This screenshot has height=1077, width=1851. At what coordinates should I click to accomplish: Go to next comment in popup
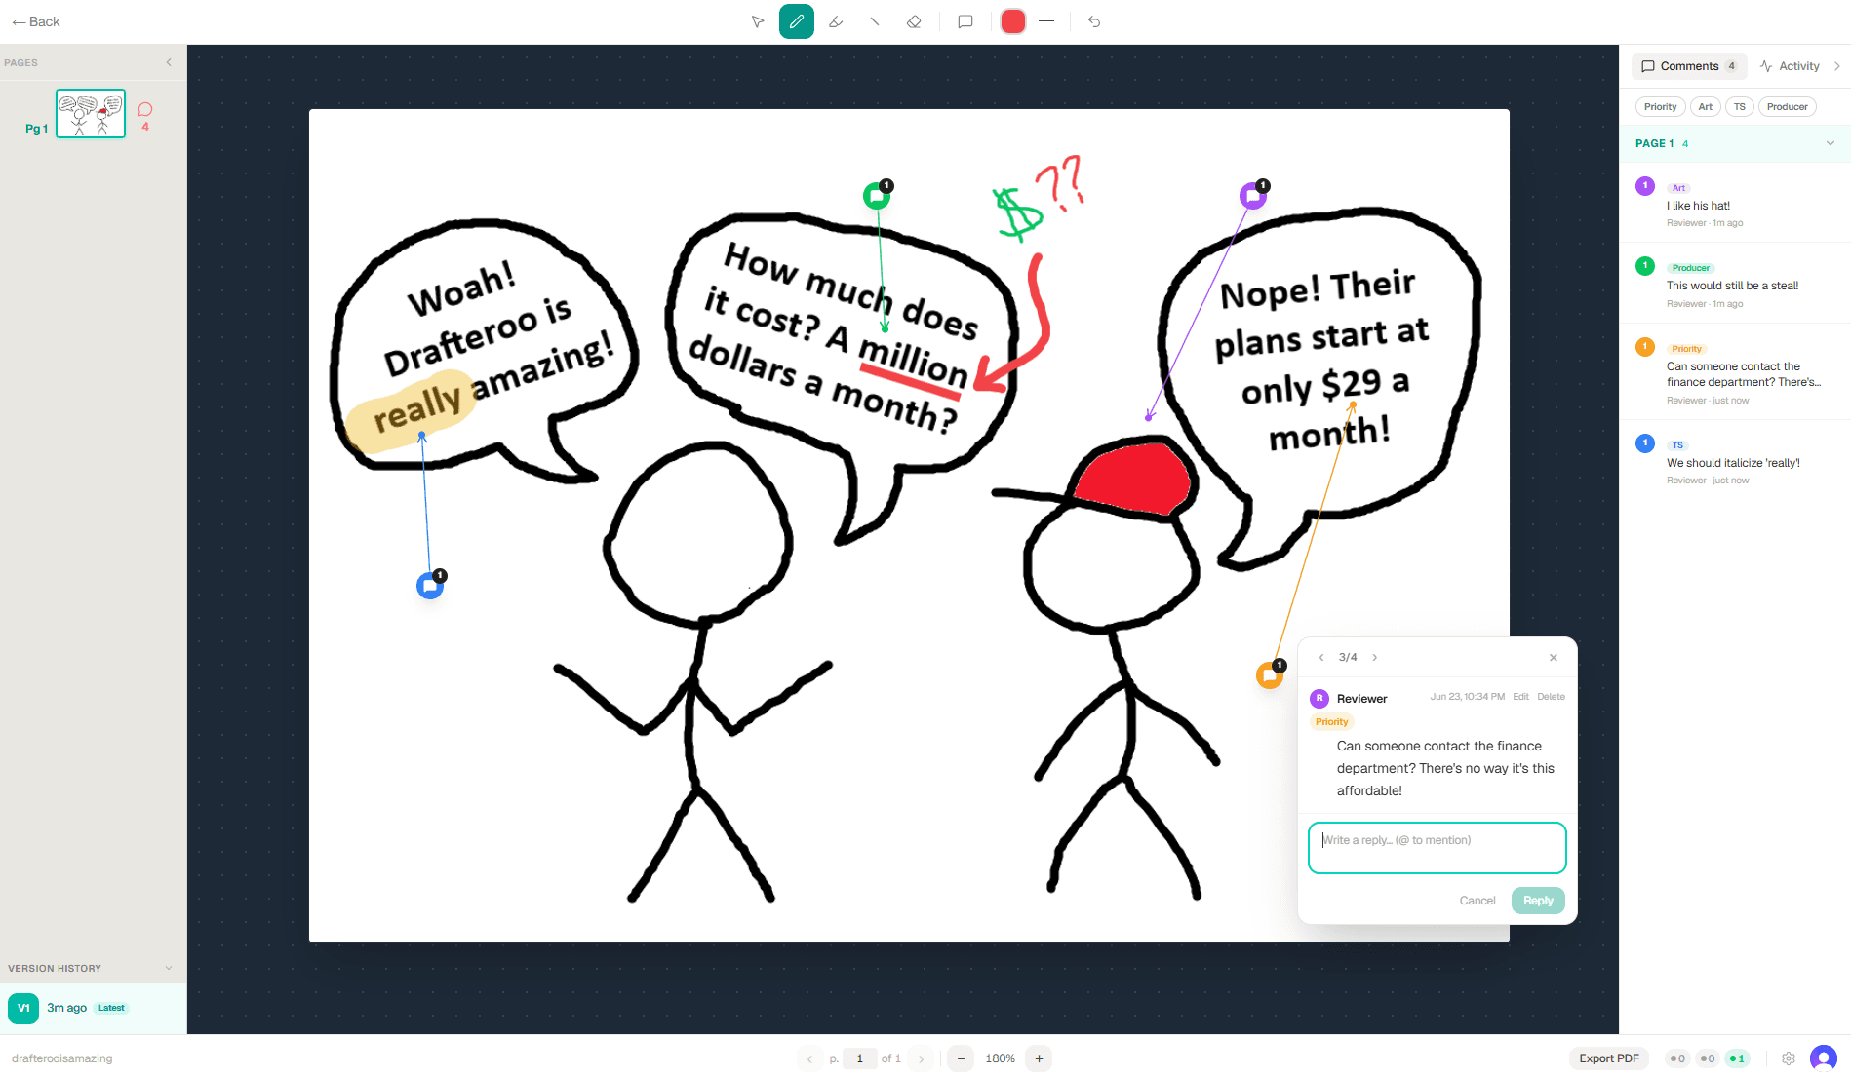tap(1375, 658)
